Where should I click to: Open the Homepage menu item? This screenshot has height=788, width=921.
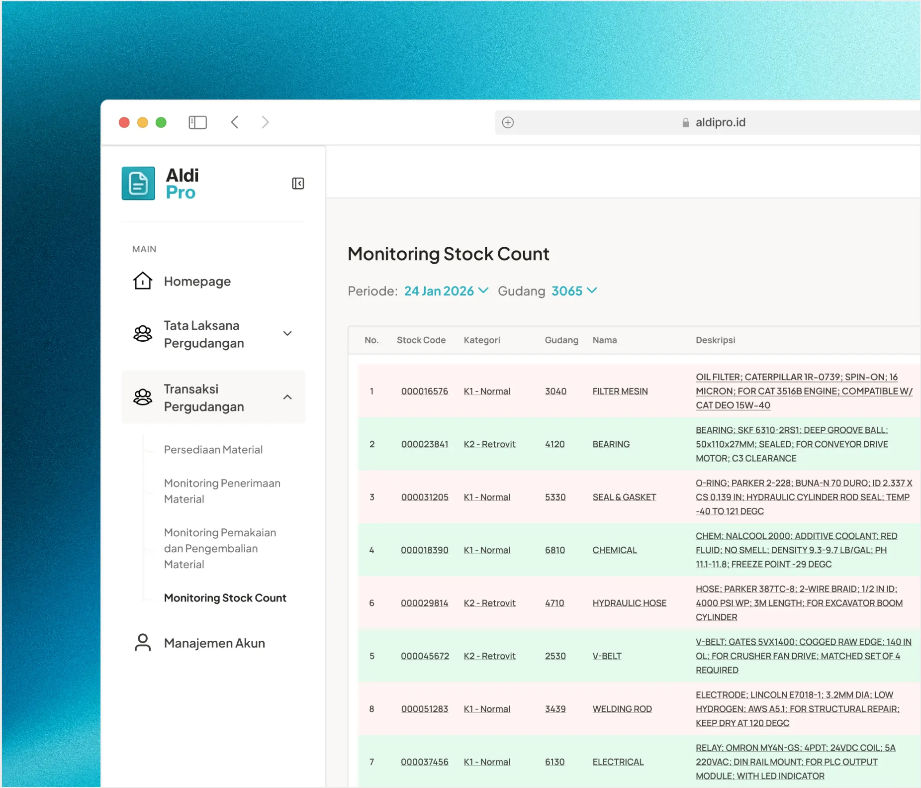[x=197, y=282]
